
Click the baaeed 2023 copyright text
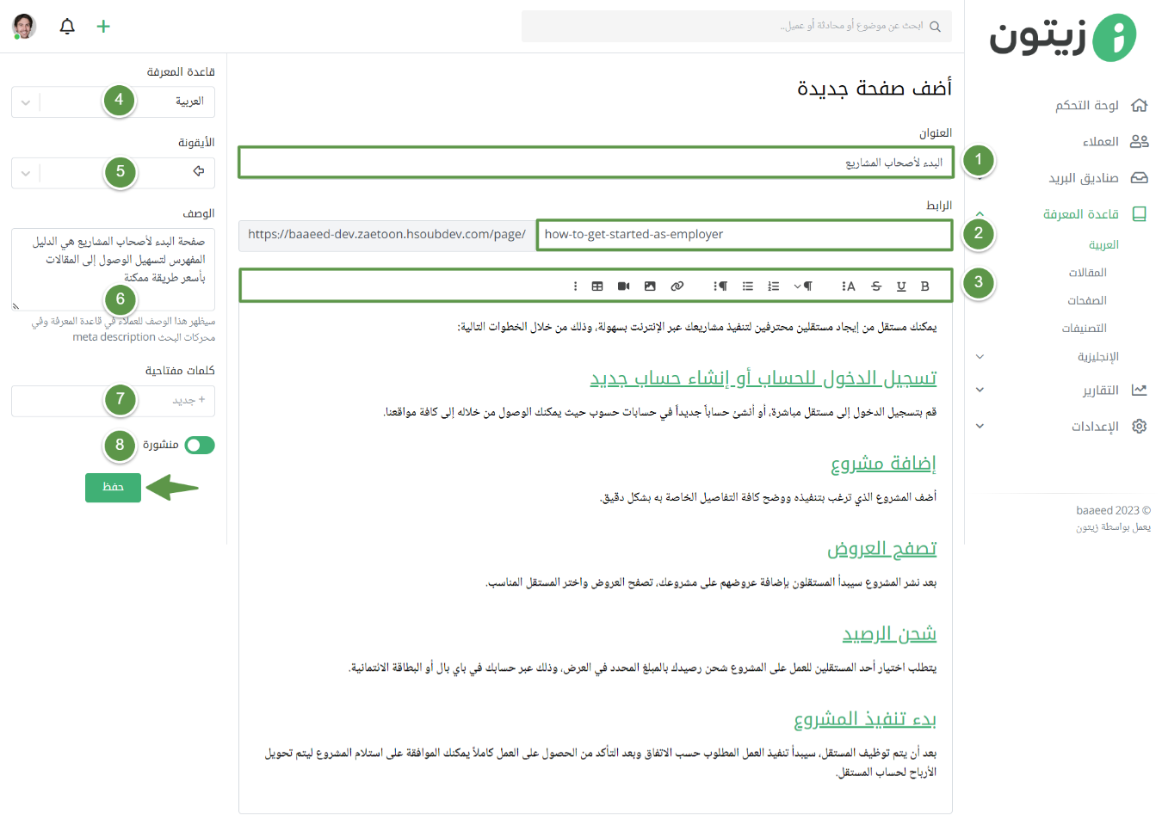click(1113, 511)
